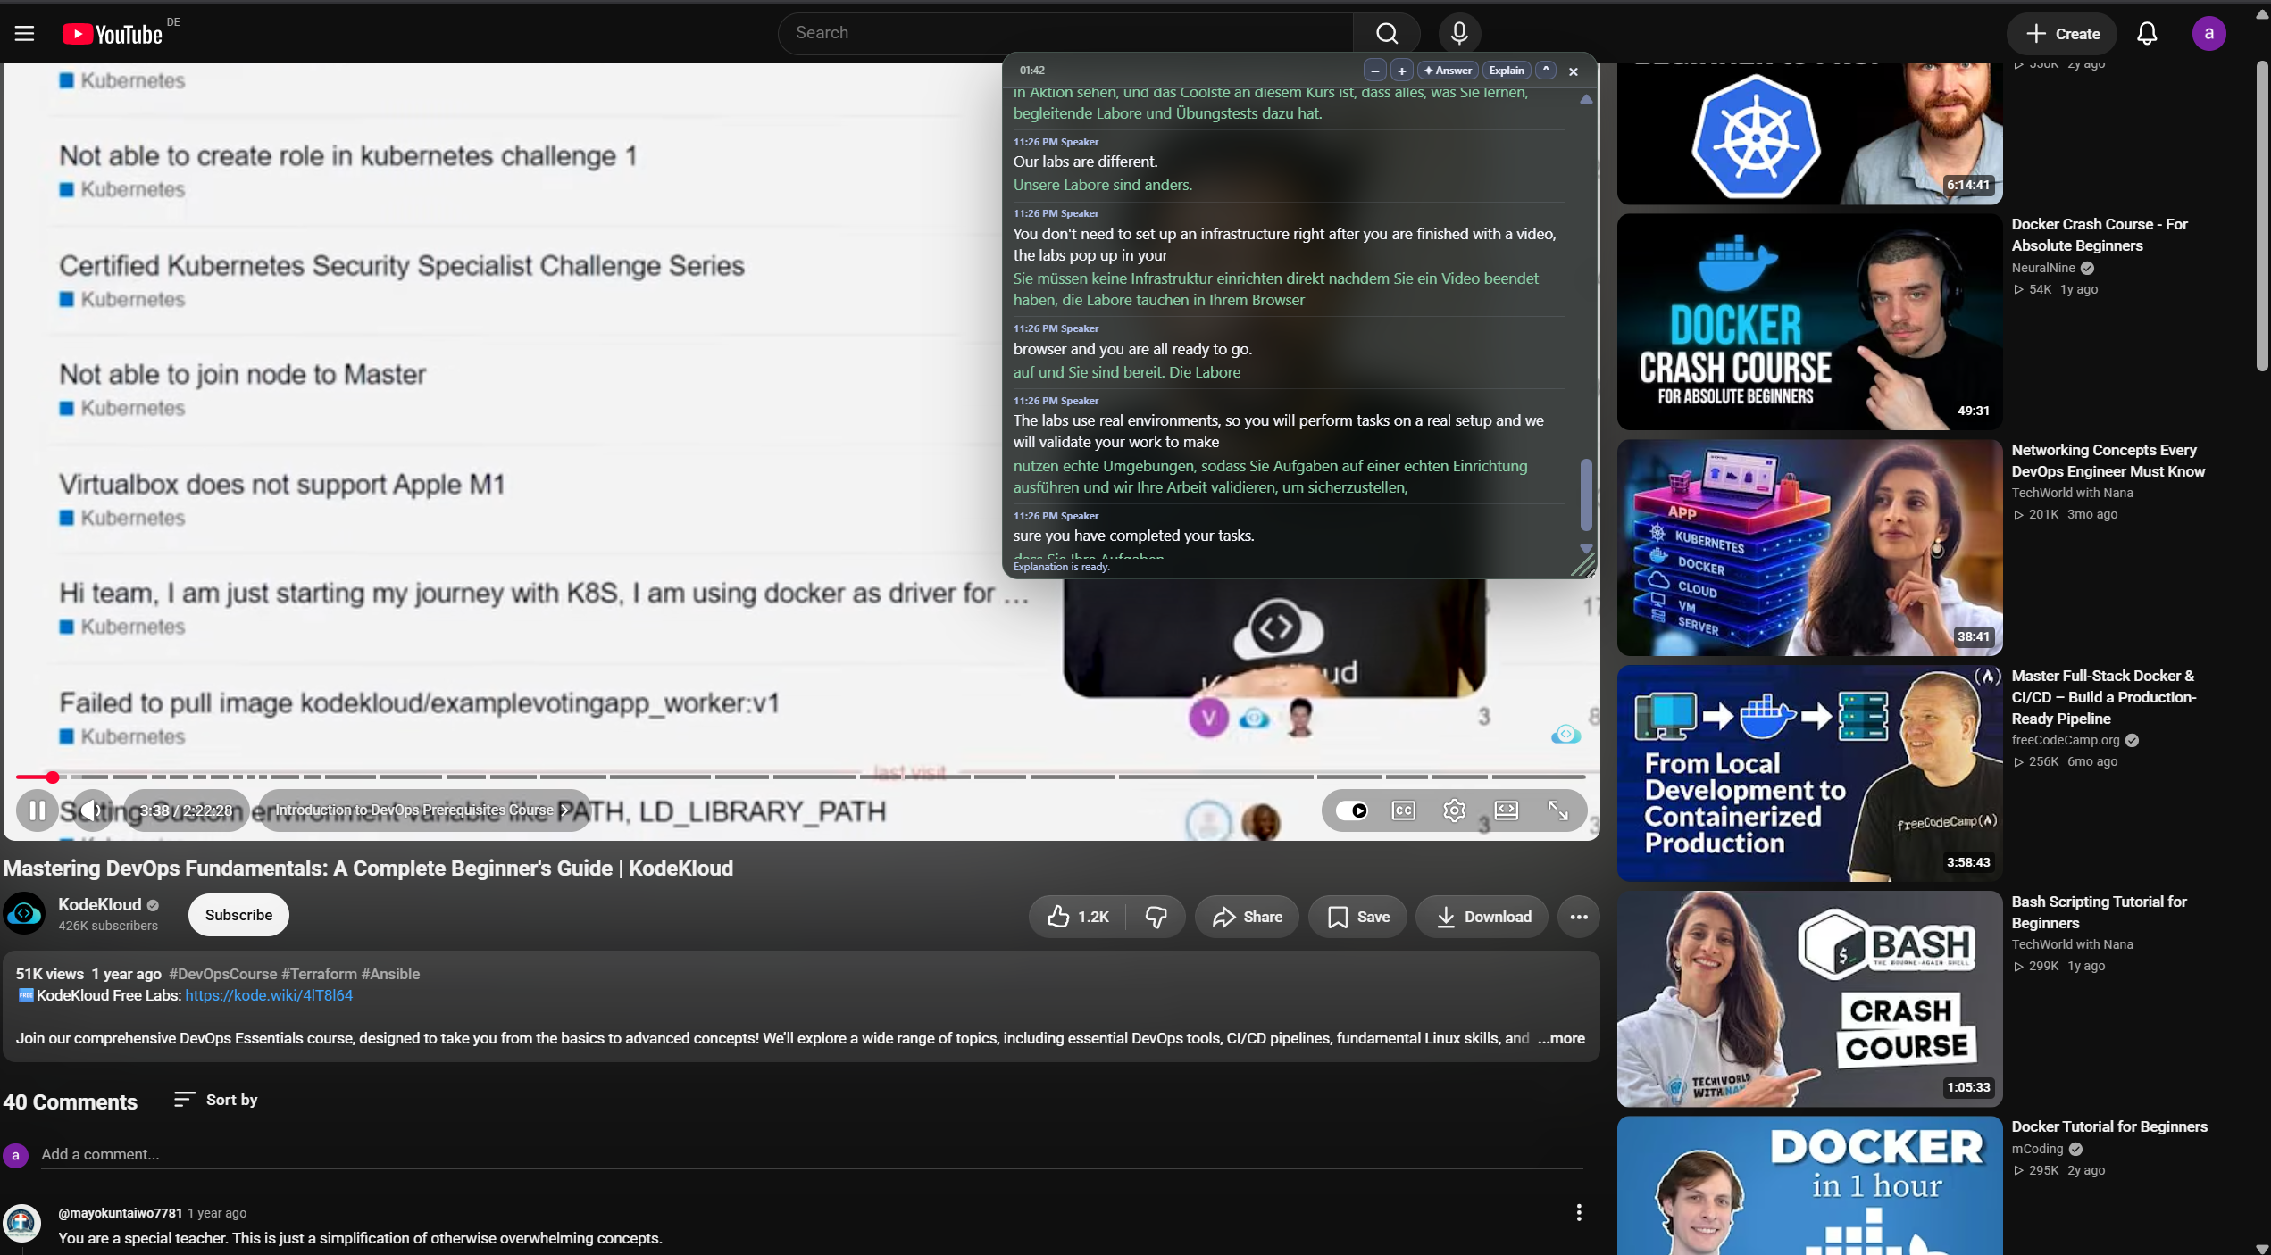Open the KodeKloud channel avatar

click(24, 914)
